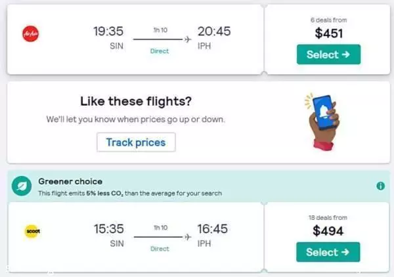This screenshot has height=277, width=394.
Task: Open the Greener choice info icon
Action: (380, 186)
